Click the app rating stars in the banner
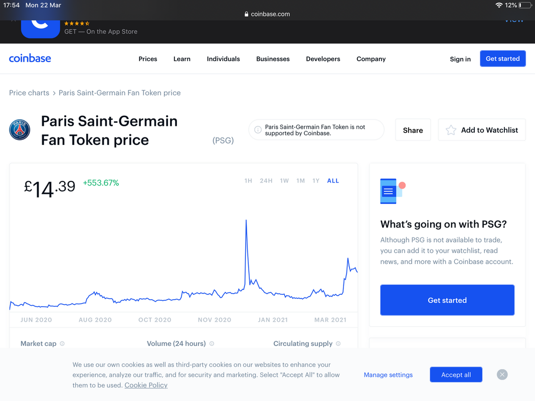 (x=77, y=23)
